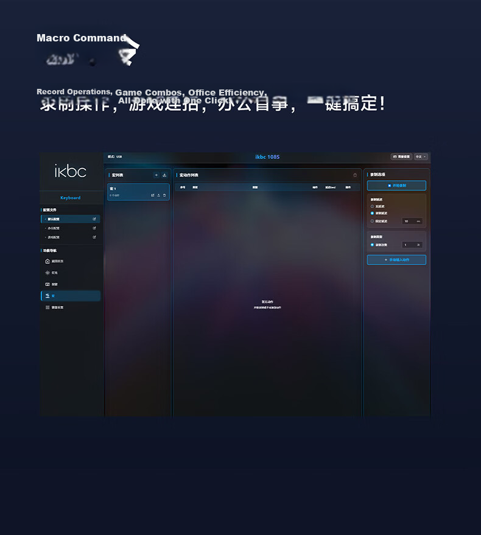Edit the first highlighted profile's name icon

tap(94, 219)
